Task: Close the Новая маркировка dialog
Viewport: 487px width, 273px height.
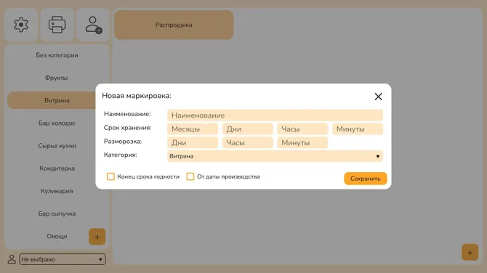Action: [x=378, y=97]
